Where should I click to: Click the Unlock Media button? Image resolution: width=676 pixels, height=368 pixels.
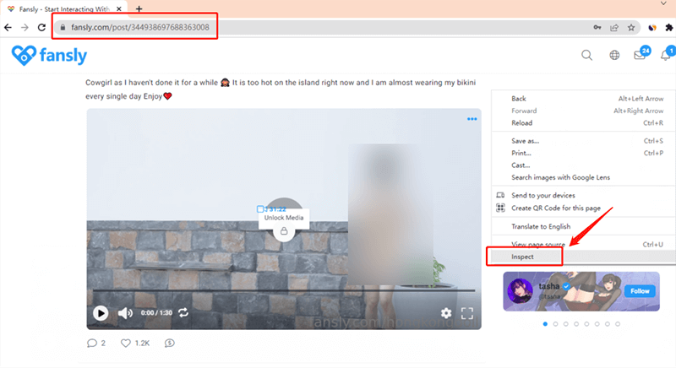tap(284, 218)
